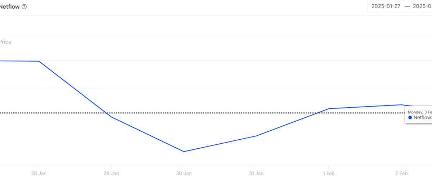432x180 pixels.
Task: Click the blue Netflow dot in tooltip
Action: (x=410, y=118)
